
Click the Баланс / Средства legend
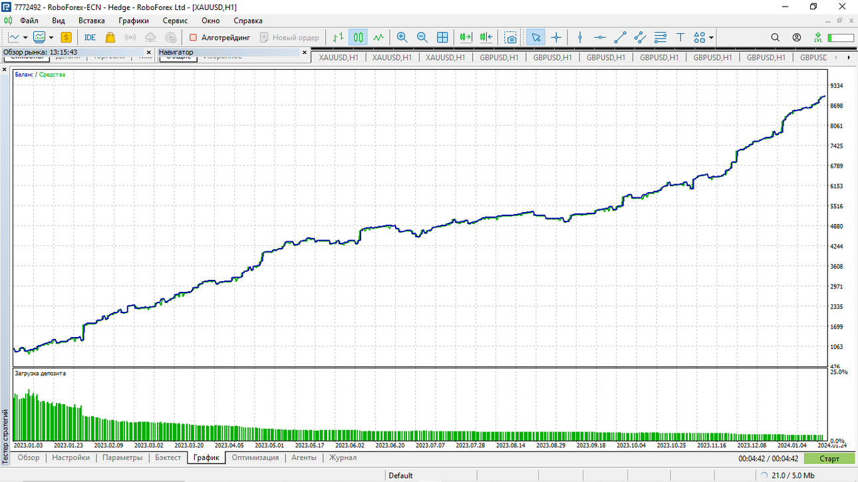[40, 74]
